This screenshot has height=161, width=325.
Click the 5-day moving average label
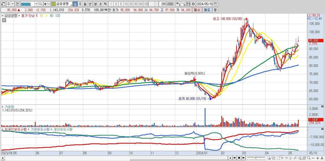point(37,16)
